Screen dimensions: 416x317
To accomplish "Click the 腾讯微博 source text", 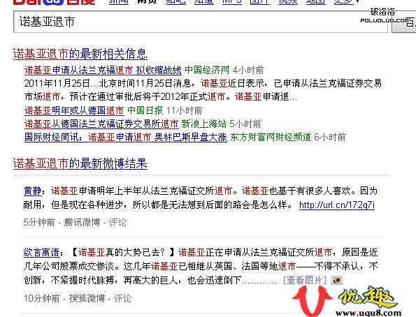I will point(82,222).
